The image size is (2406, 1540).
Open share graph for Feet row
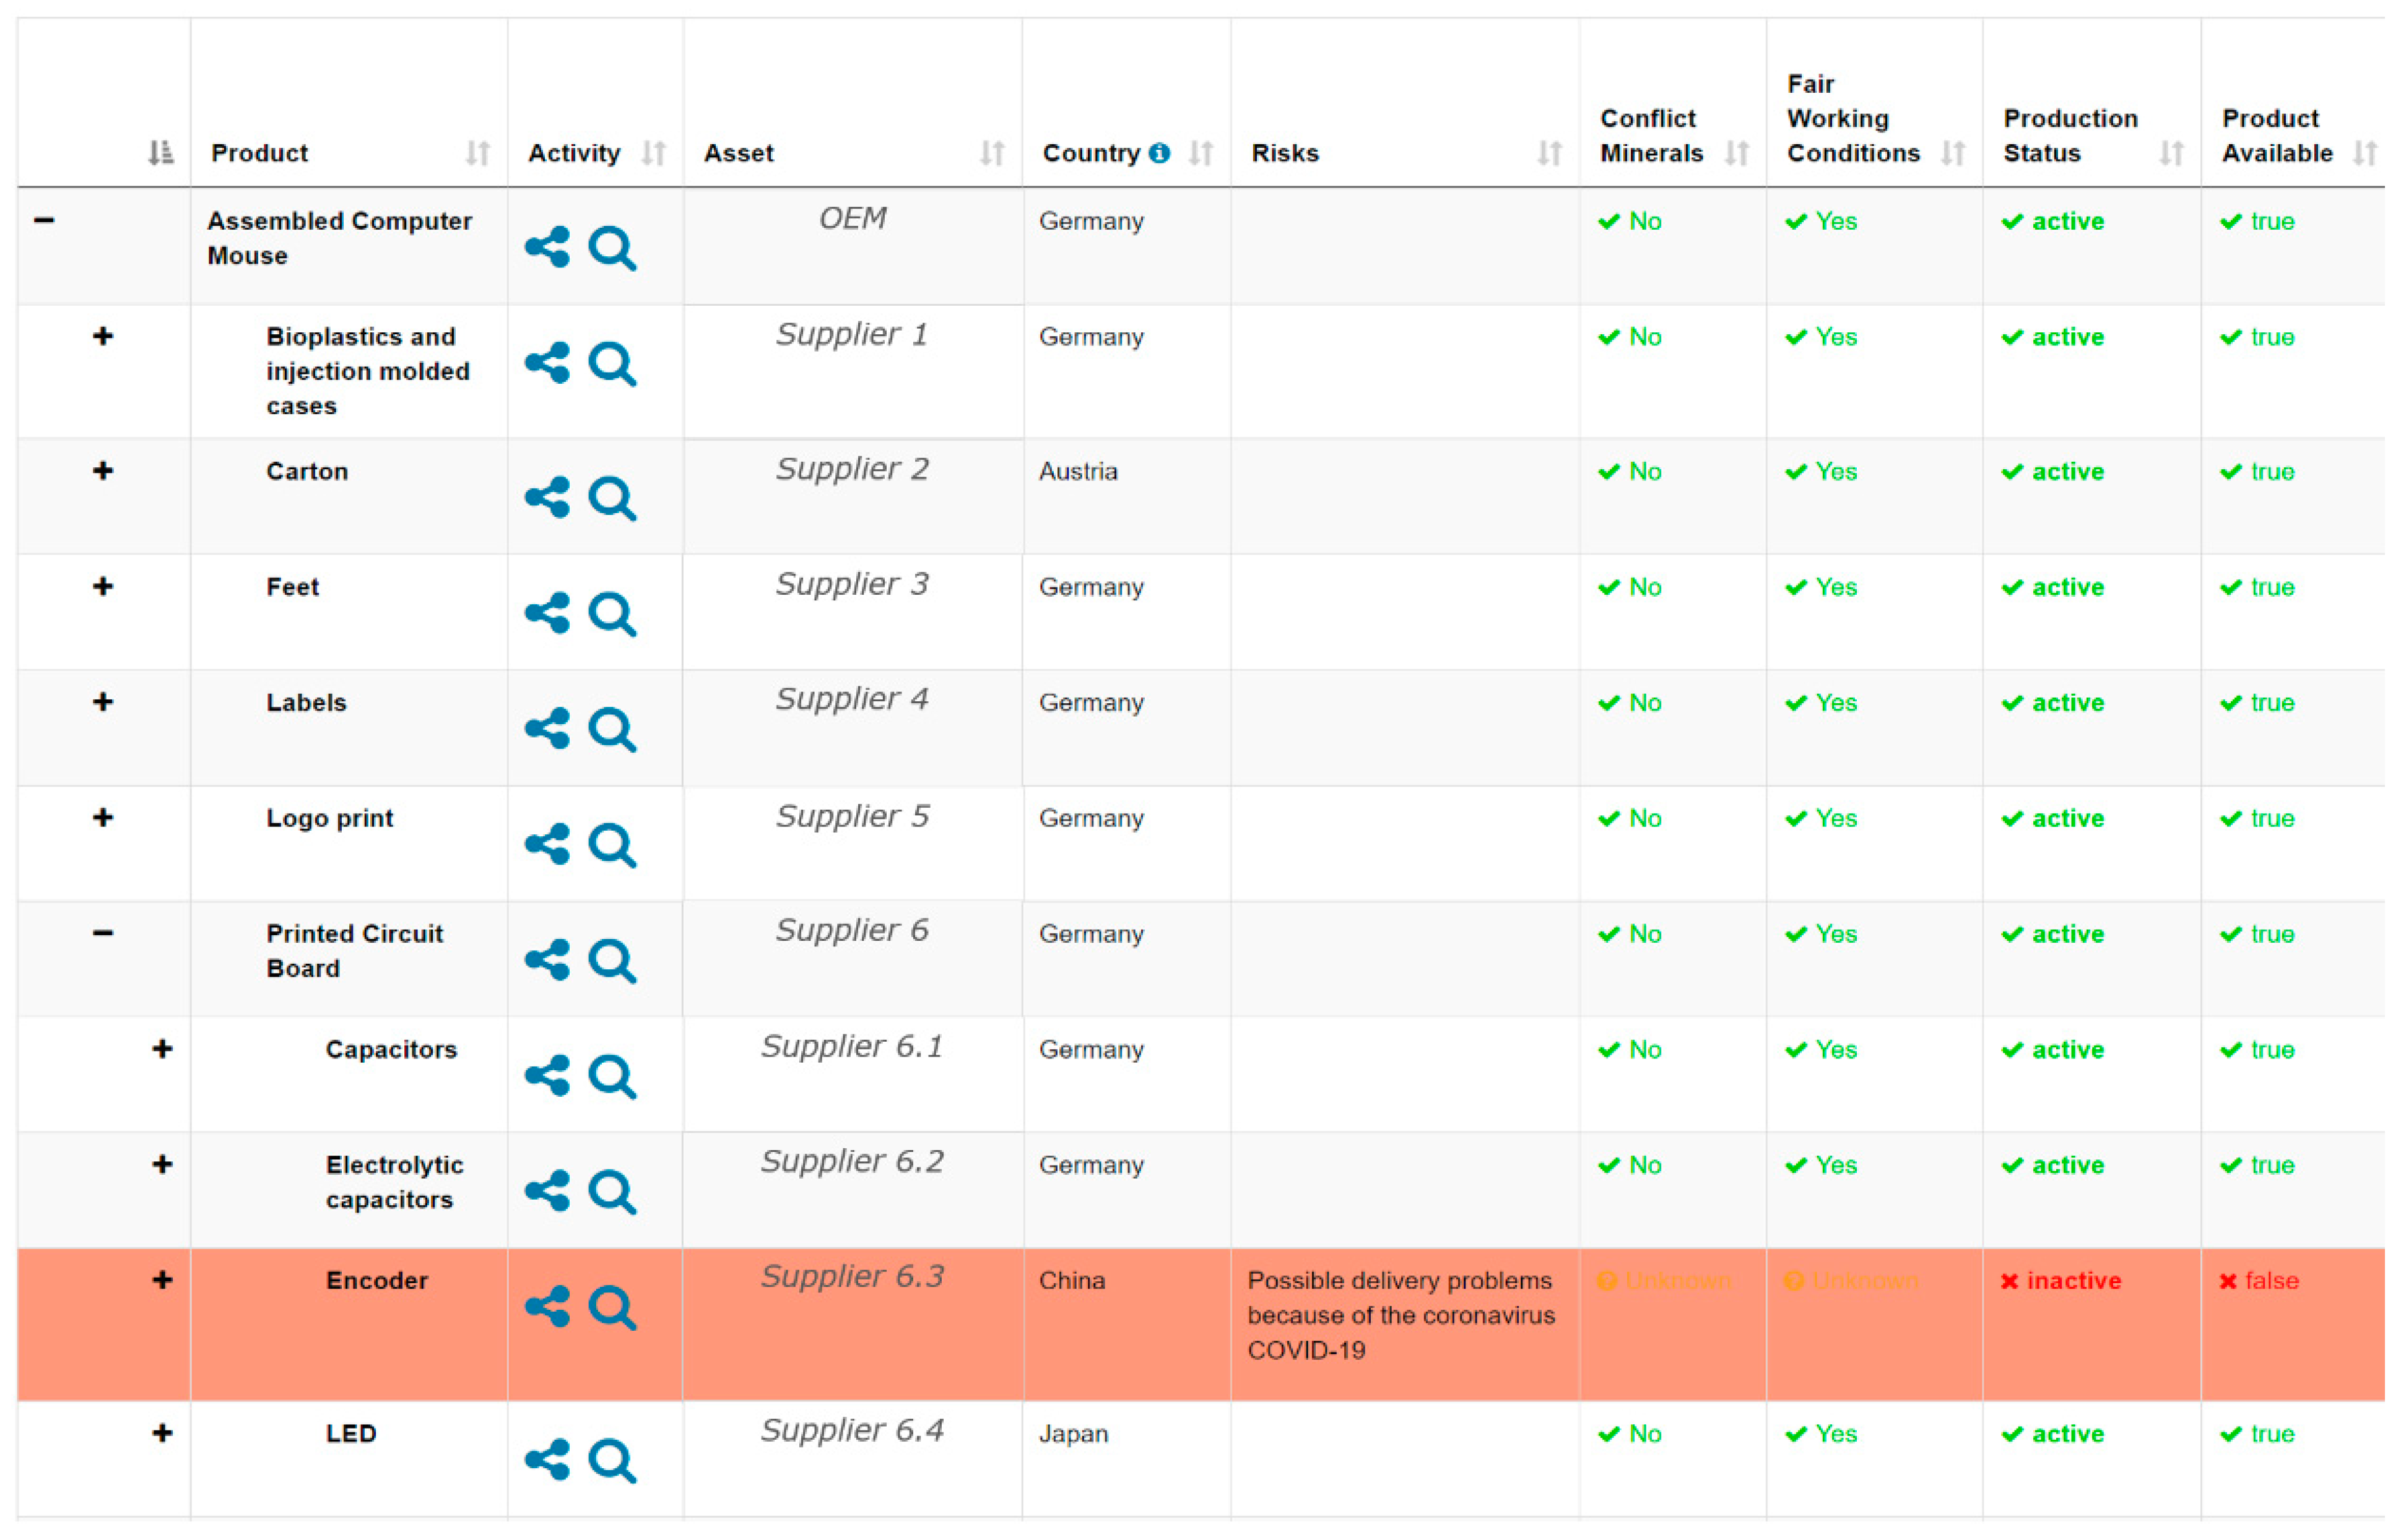pos(547,614)
